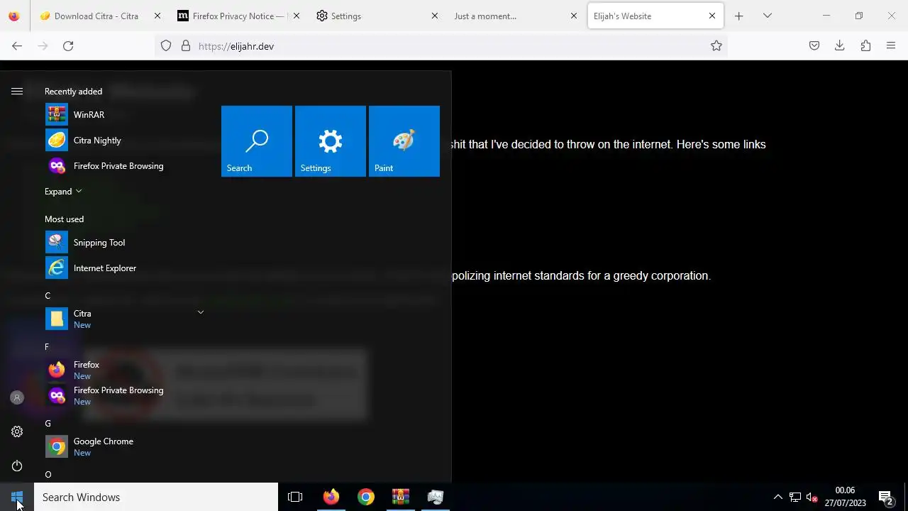The width and height of the screenshot is (908, 511).
Task: Click the Firefox View button
Action: (x=14, y=16)
